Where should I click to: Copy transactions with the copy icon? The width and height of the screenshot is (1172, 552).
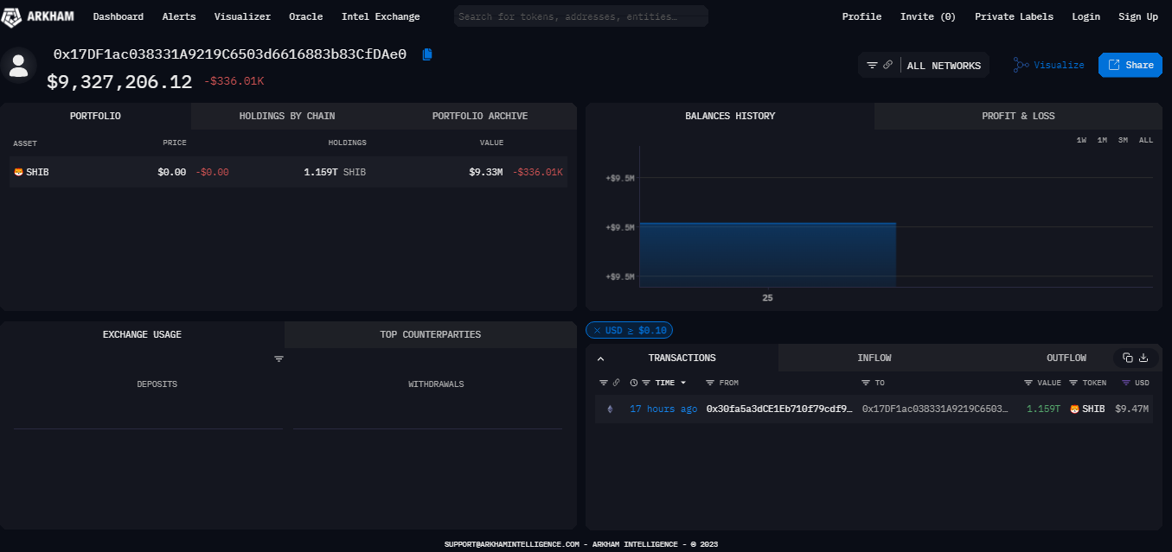(1128, 358)
